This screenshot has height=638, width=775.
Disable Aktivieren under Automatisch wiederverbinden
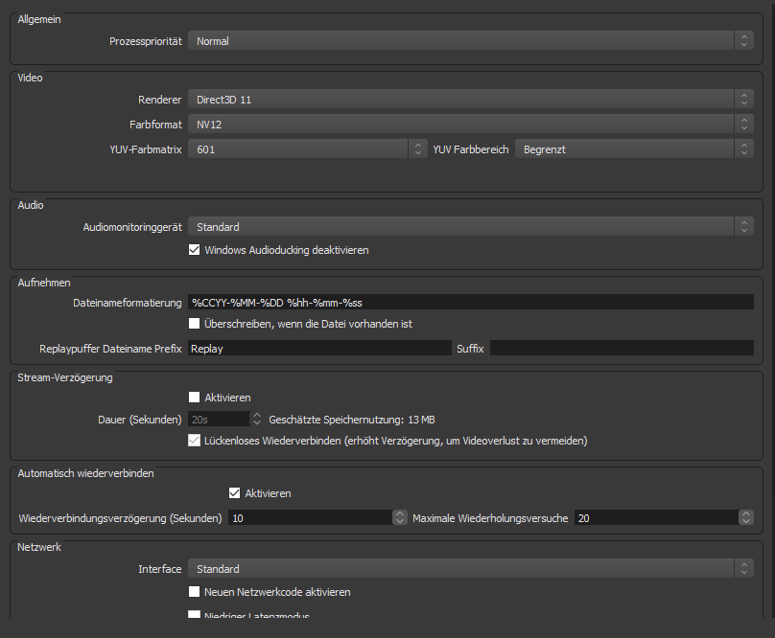click(x=235, y=493)
